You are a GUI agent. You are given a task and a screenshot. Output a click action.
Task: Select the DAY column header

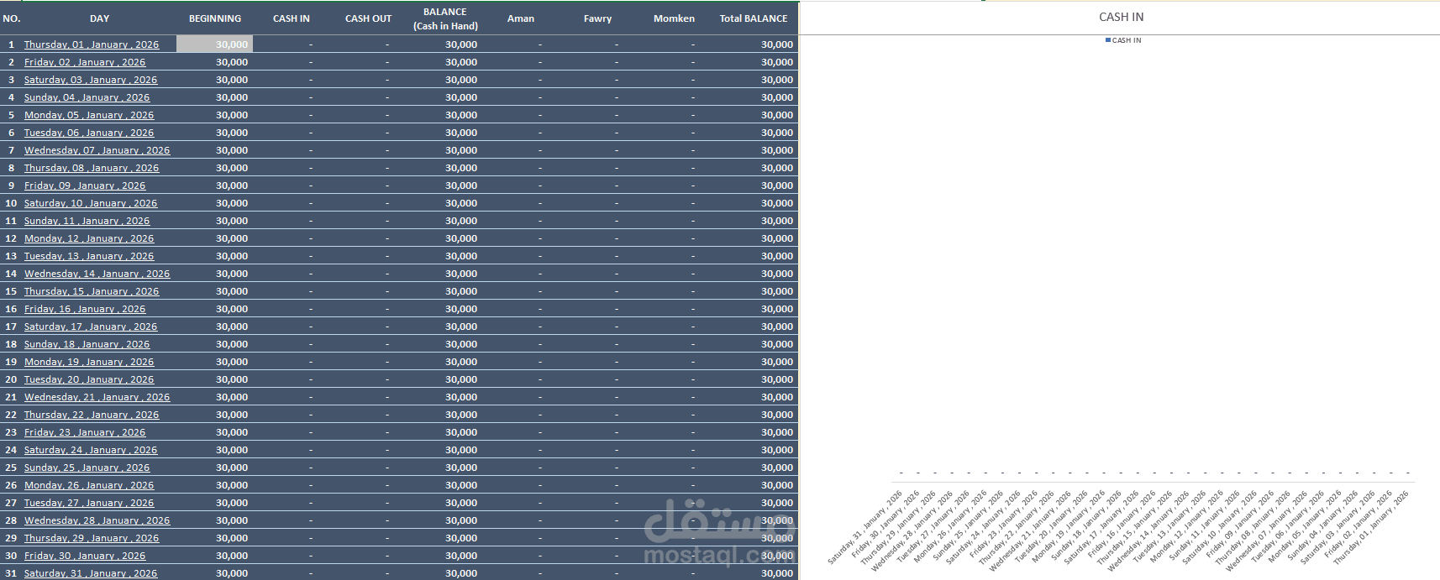tap(99, 18)
